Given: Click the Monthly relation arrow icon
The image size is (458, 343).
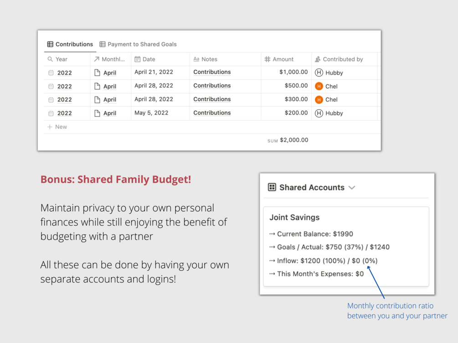Looking at the screenshot, I should 97,59.
